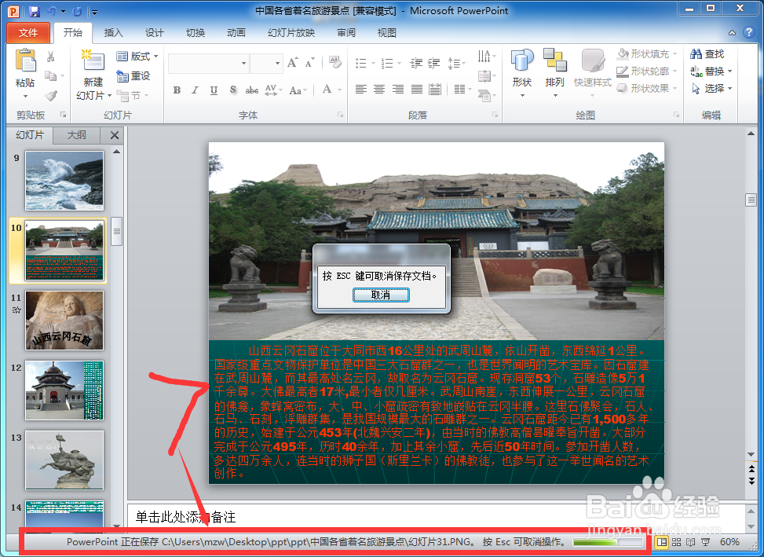Open the Shapes (形状) gallery
This screenshot has width=764, height=557.
(522, 73)
